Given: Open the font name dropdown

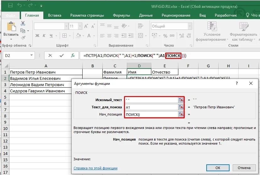Looking at the screenshot, I should (66, 26).
